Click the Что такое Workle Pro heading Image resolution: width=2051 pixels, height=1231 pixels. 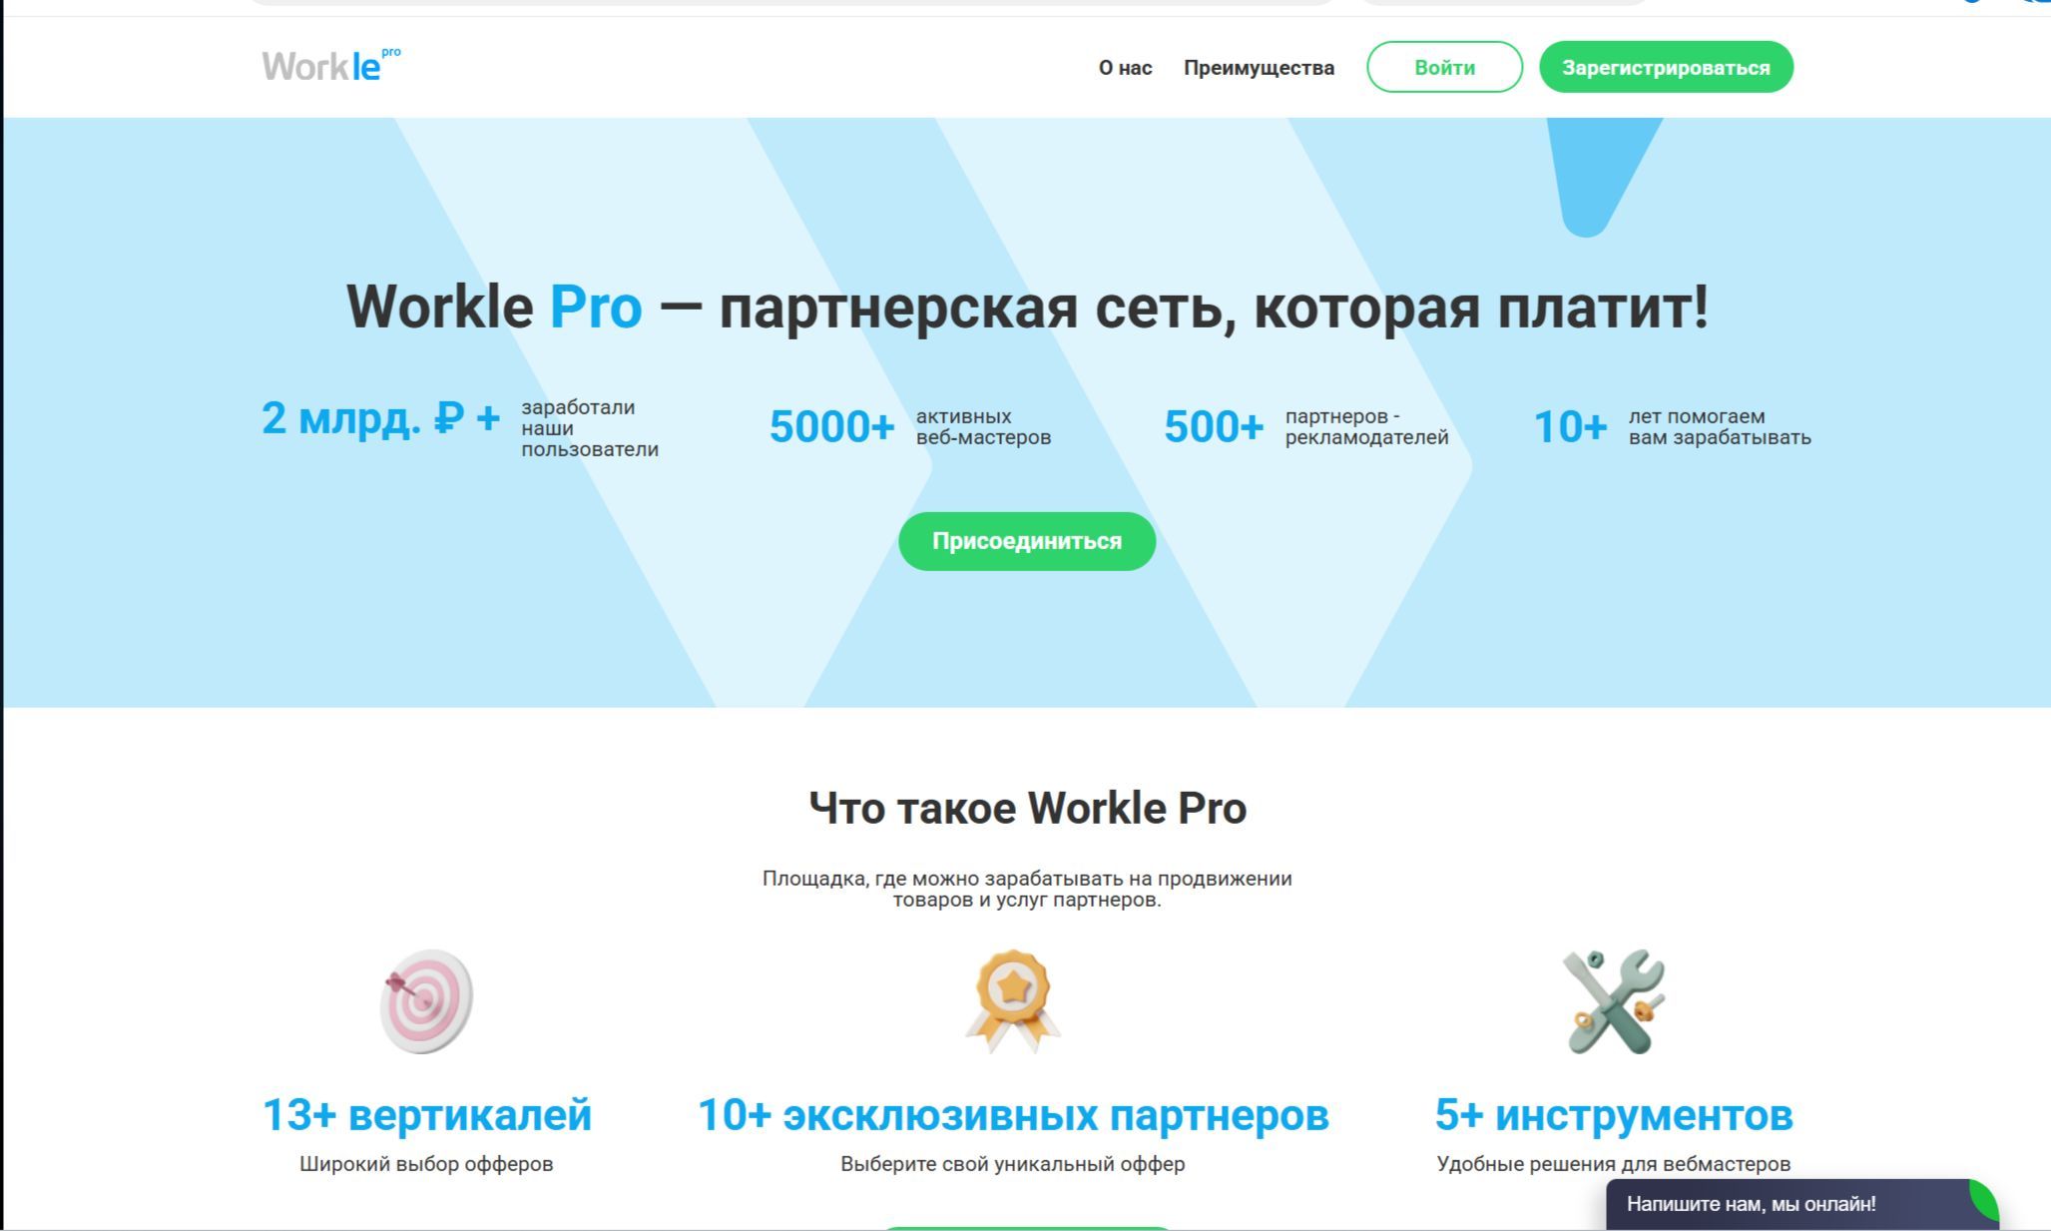pos(1027,808)
